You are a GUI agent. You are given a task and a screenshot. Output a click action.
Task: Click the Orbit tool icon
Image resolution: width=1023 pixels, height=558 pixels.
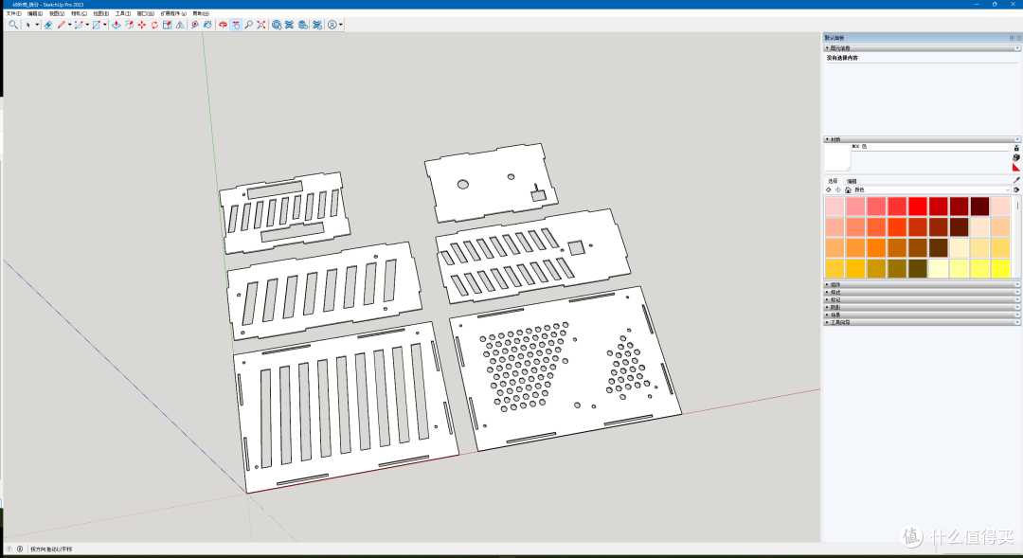(x=223, y=25)
